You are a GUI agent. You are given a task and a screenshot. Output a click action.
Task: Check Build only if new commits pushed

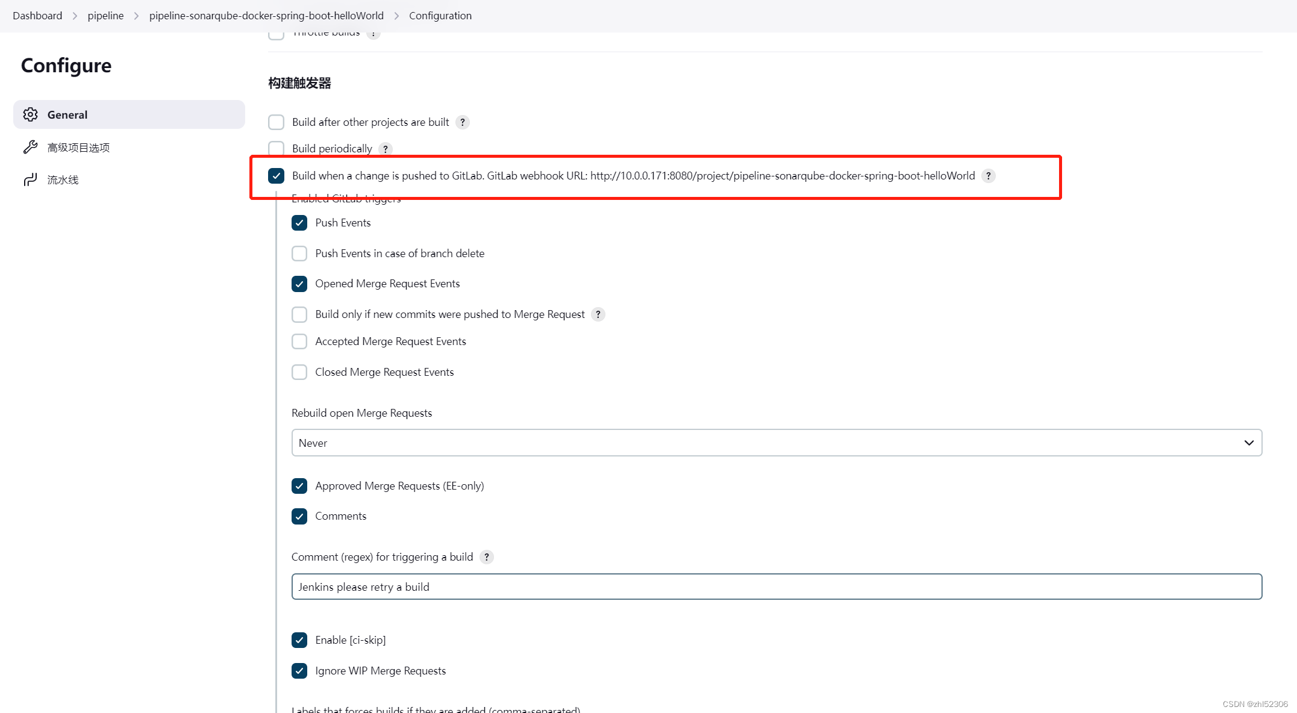coord(299,314)
